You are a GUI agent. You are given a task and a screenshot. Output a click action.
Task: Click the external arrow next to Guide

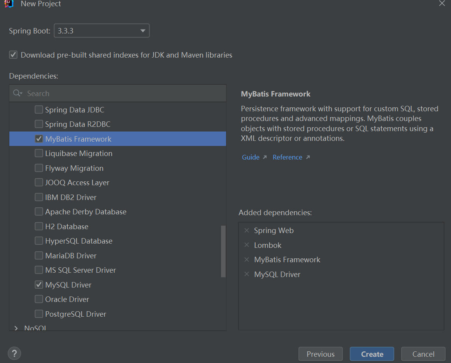pos(265,157)
